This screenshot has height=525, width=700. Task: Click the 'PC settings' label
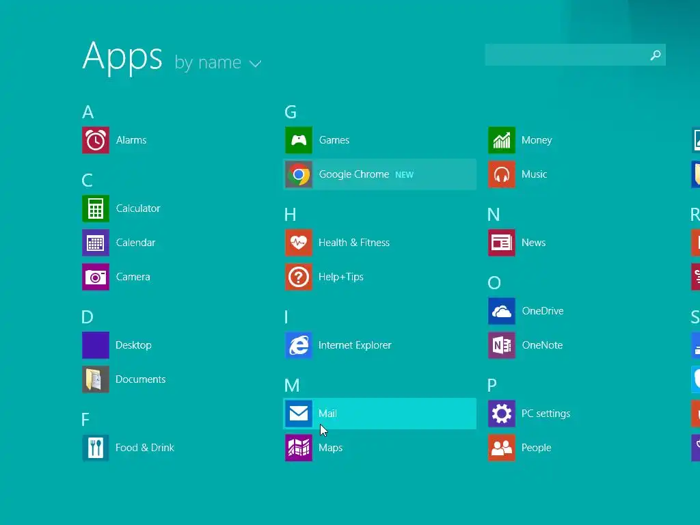coord(546,414)
